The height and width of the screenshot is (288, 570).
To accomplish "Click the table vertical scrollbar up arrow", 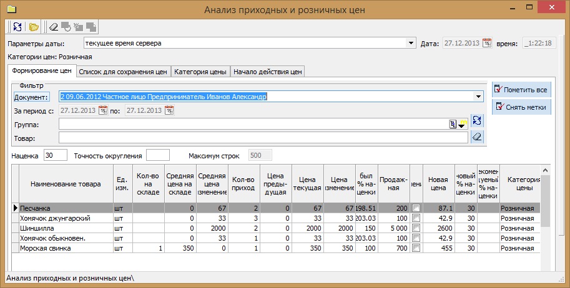I will point(545,170).
